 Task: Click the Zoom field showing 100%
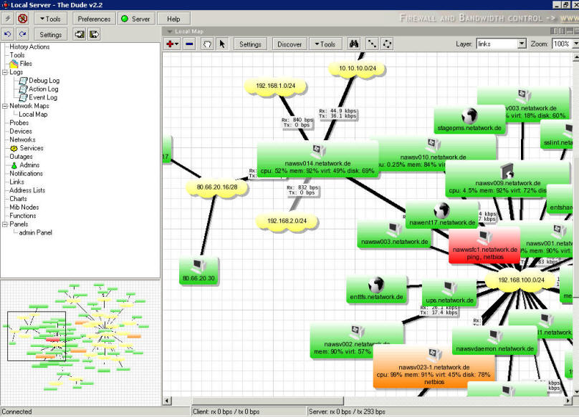562,44
